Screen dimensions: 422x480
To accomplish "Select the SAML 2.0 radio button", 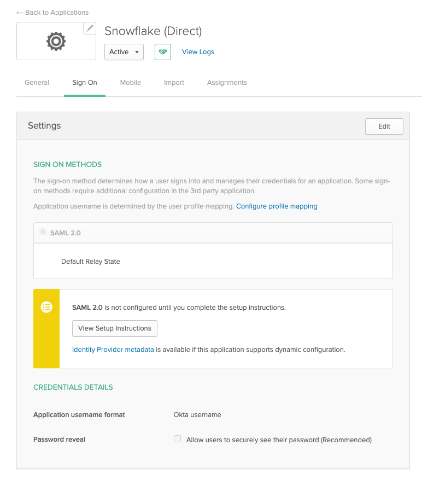I will pos(43,232).
